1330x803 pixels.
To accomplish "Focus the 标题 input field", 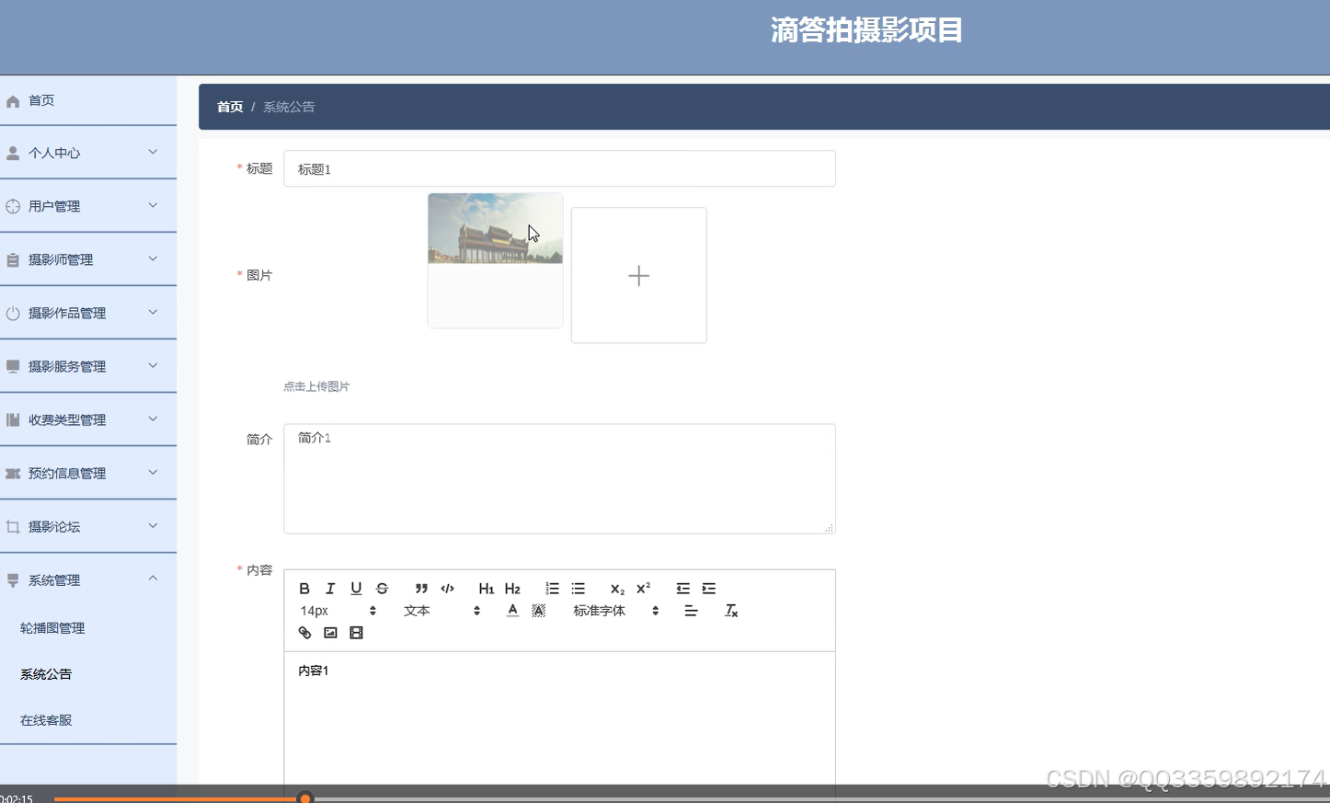I will 559,168.
